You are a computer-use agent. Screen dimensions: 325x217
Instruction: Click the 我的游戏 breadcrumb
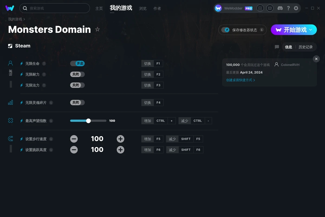15,19
